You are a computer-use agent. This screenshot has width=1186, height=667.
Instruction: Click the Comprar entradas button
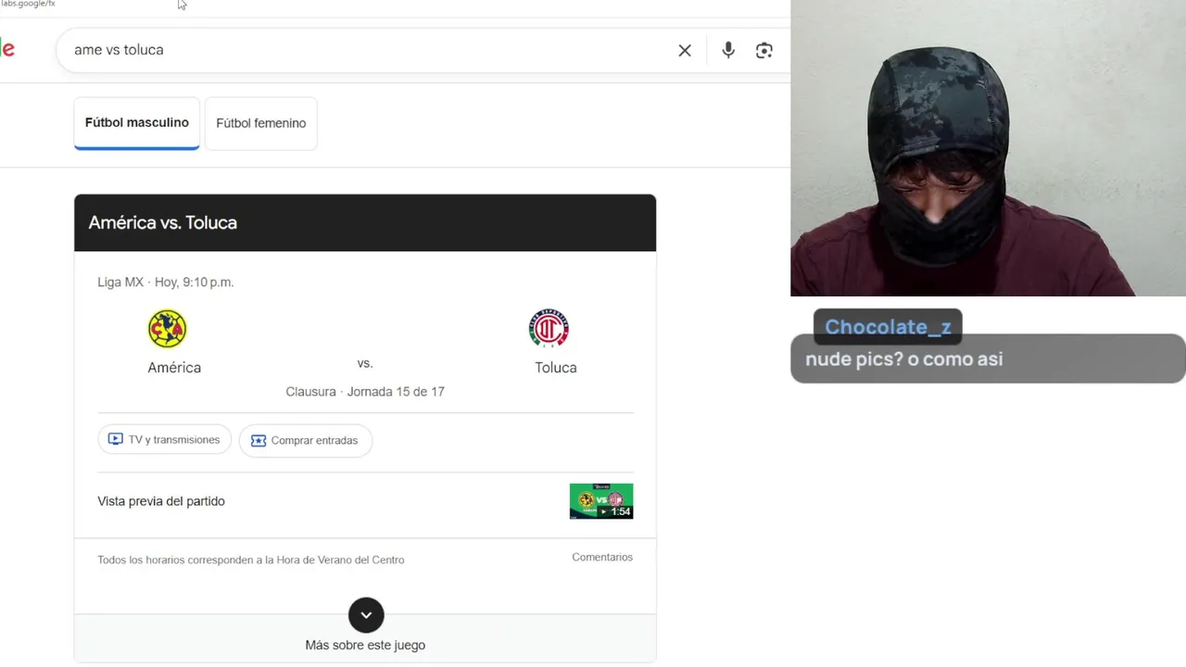click(x=306, y=441)
